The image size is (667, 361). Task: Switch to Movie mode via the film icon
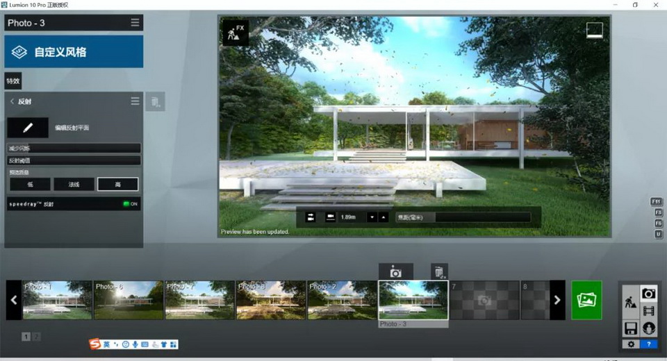648,311
